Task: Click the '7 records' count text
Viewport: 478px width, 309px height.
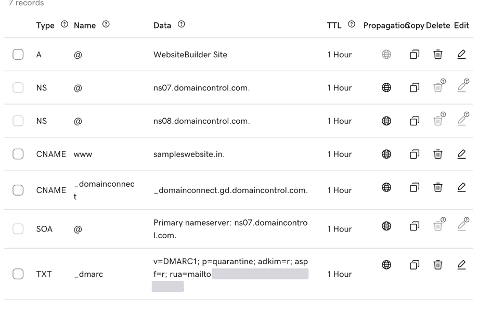Action: [x=26, y=3]
